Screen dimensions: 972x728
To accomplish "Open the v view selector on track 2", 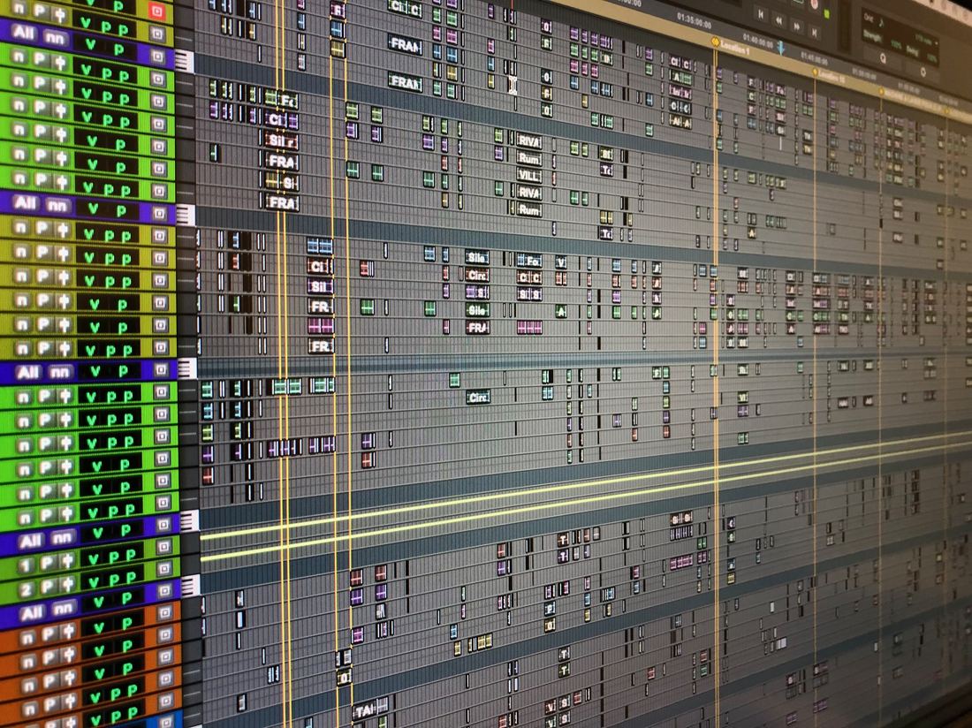I will tap(95, 581).
